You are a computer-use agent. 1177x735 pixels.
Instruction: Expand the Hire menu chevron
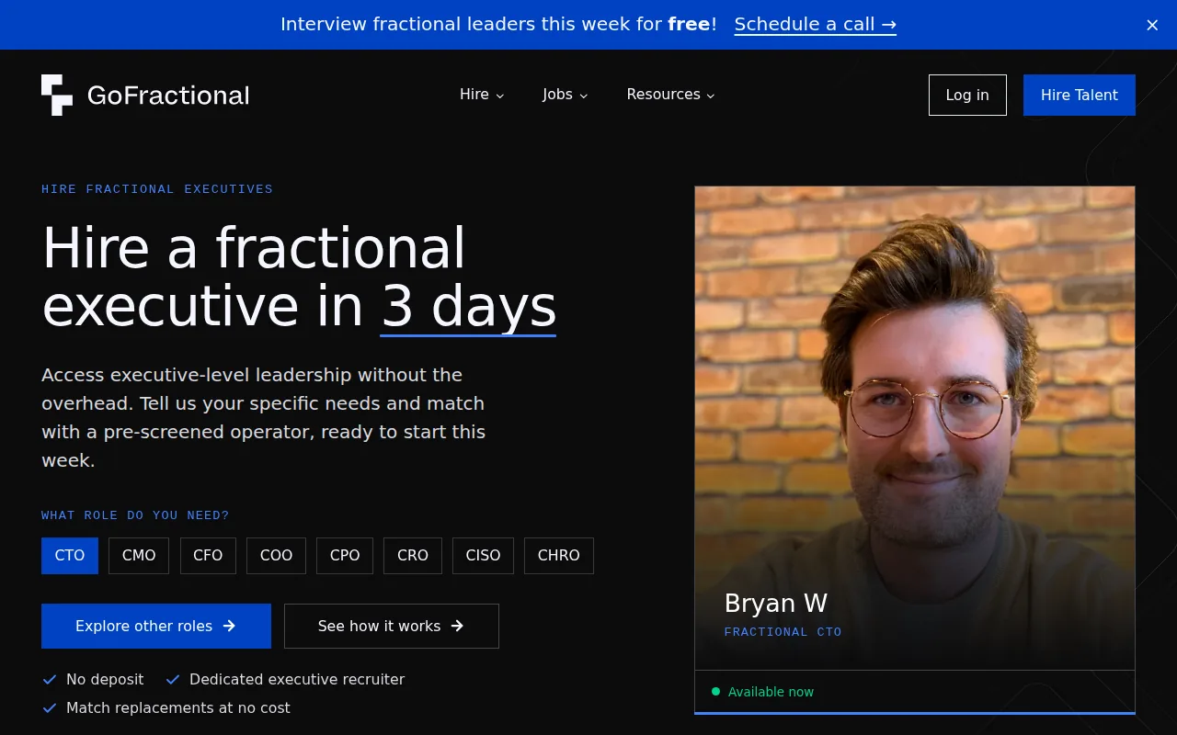(500, 96)
